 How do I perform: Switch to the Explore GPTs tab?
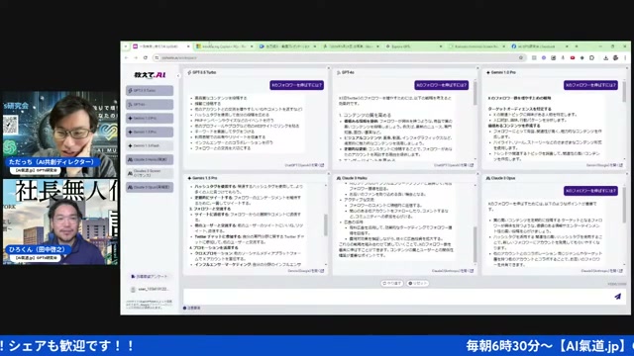[x=413, y=46]
